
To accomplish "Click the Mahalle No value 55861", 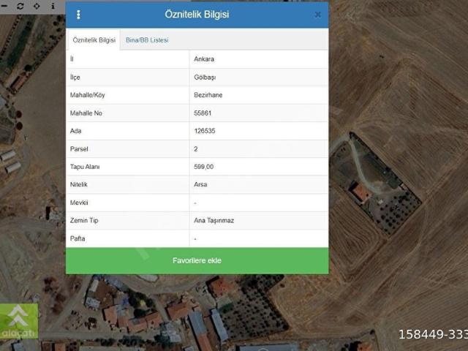I will [x=203, y=113].
